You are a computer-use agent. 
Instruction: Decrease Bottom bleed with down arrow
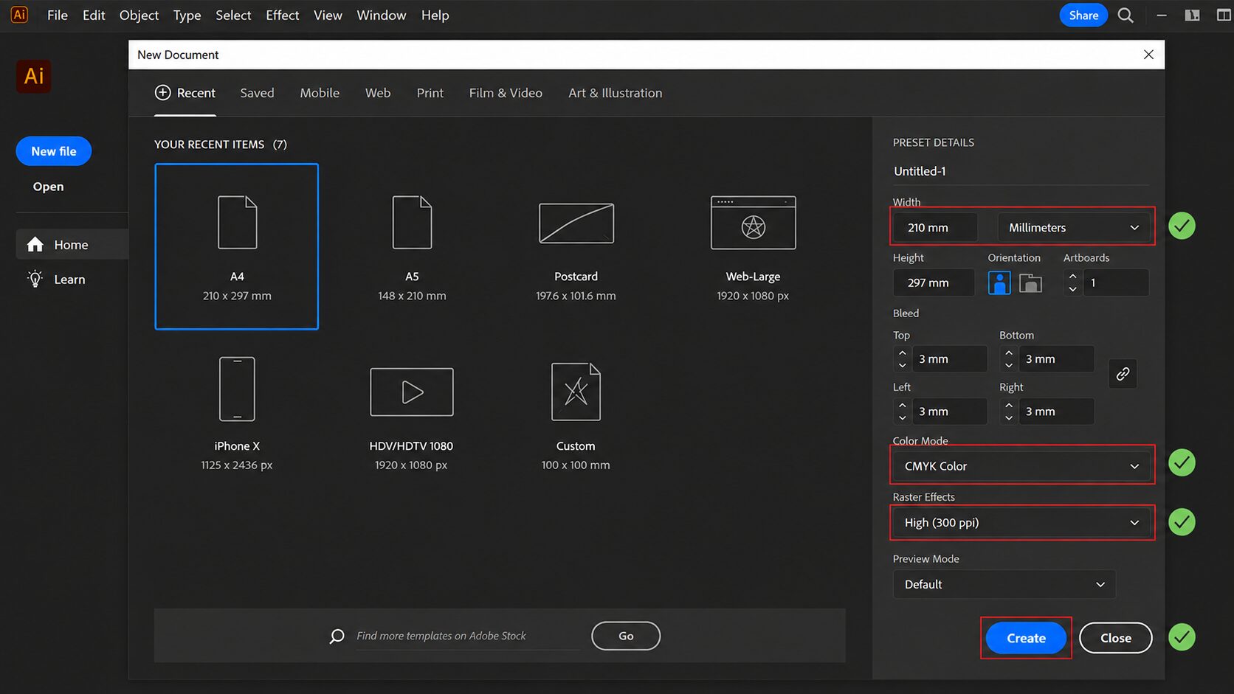coord(1009,365)
